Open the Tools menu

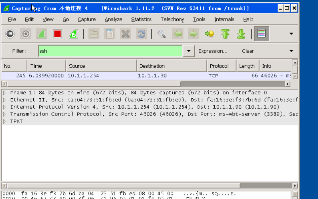click(x=199, y=19)
